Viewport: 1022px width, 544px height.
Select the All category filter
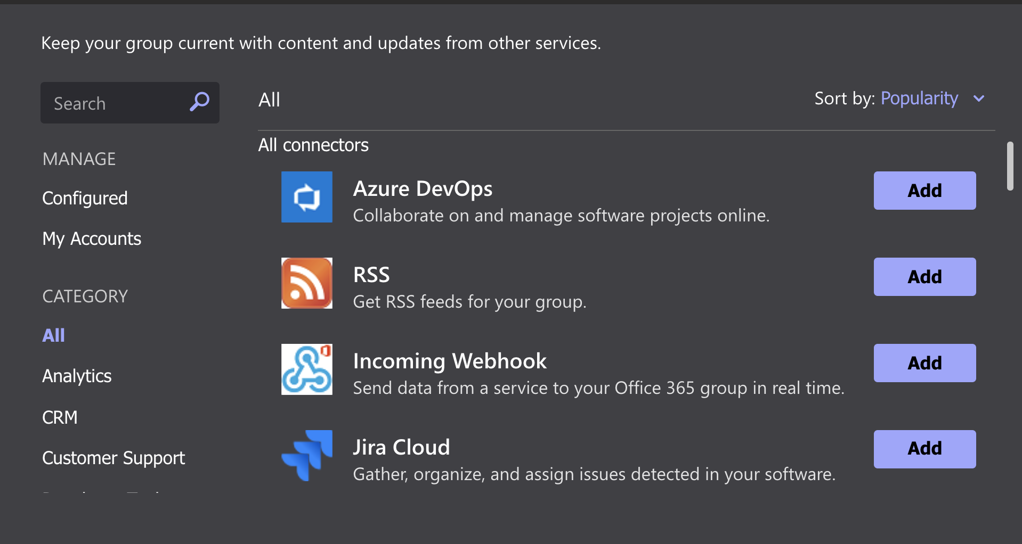coord(53,335)
